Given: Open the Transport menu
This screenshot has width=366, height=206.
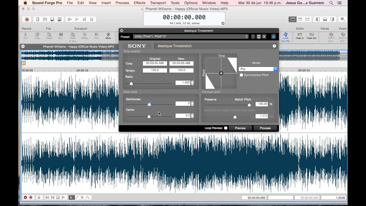Looking at the screenshot, I should 158,3.
